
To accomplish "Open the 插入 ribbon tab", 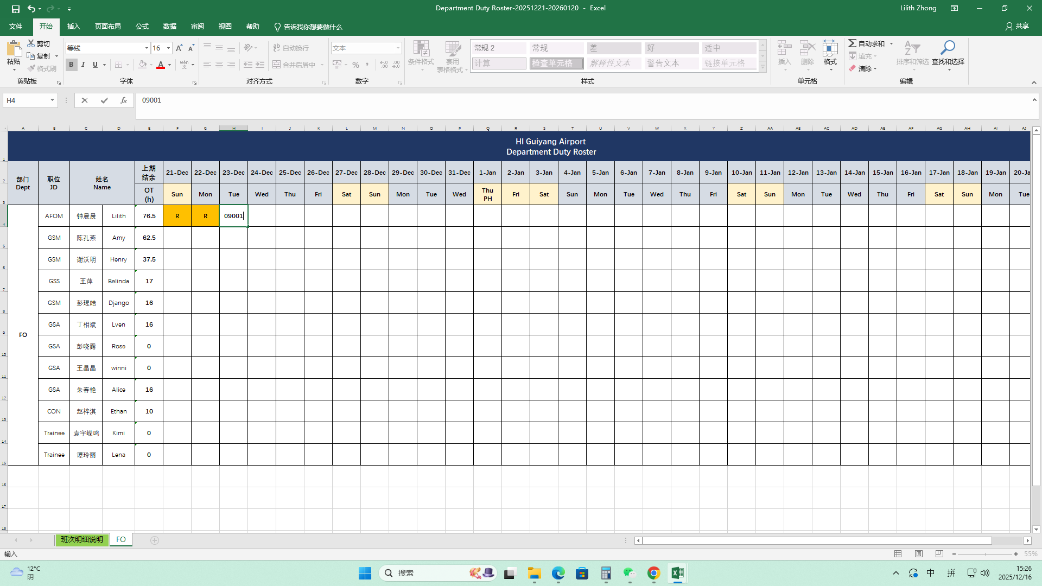I will [x=73, y=27].
